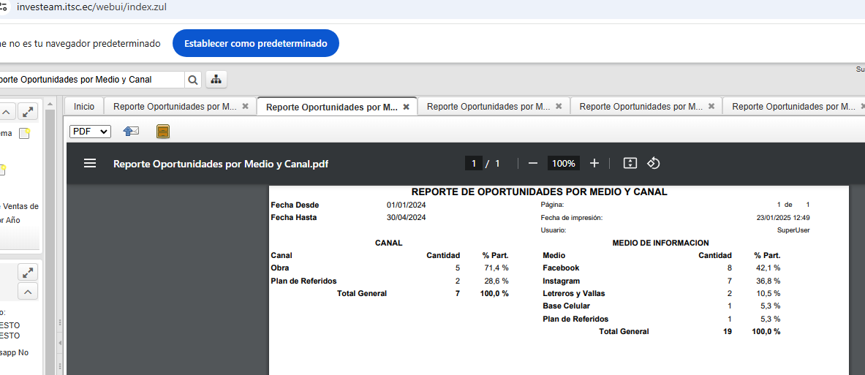Click the fit to page icon
This screenshot has width=865, height=375.
(x=630, y=164)
